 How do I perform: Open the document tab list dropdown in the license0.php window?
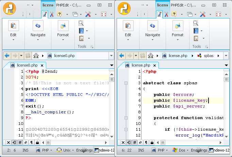pyautogui.click(x=112, y=65)
